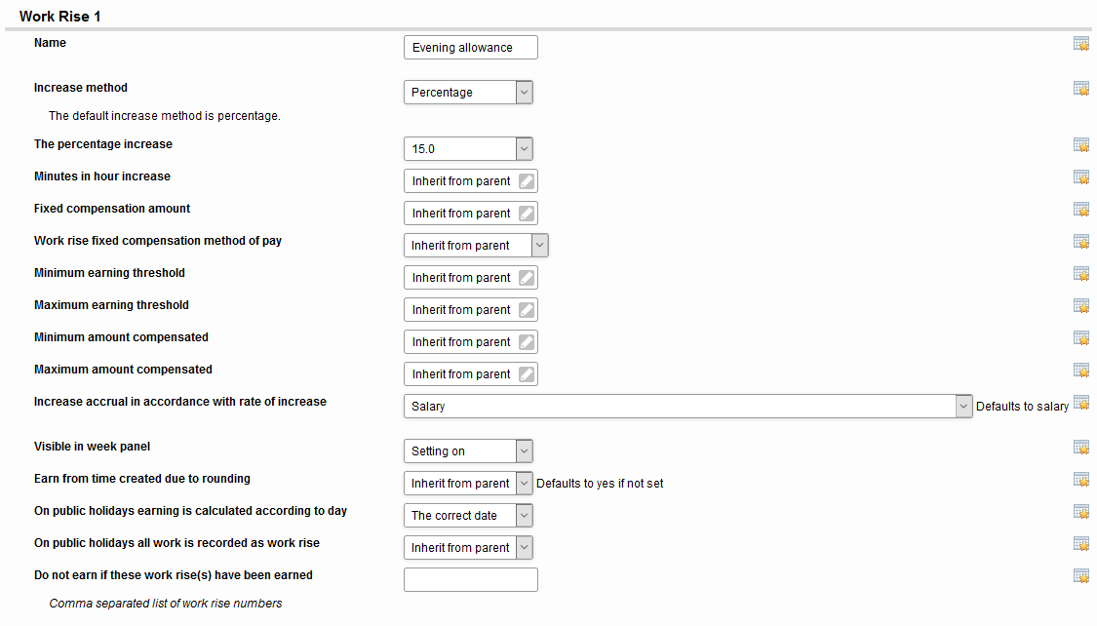The height and width of the screenshot is (626, 1097).
Task: Click the settings icon for Increase method row
Action: pyautogui.click(x=1080, y=89)
